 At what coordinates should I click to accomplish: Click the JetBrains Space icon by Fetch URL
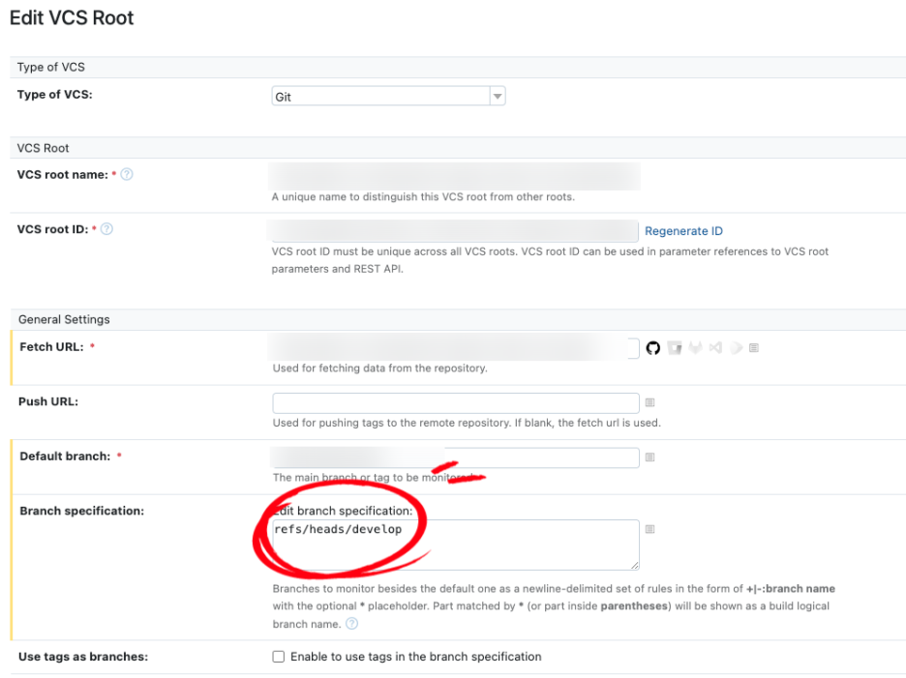point(736,347)
